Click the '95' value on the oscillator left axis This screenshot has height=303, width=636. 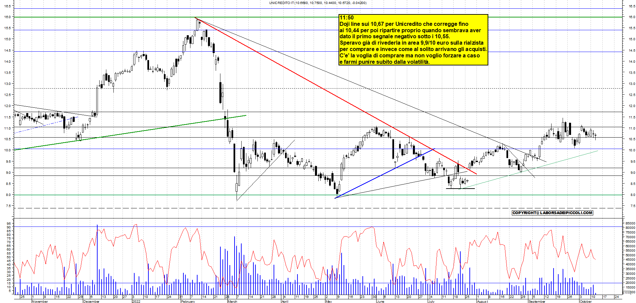pyautogui.click(x=9, y=223)
